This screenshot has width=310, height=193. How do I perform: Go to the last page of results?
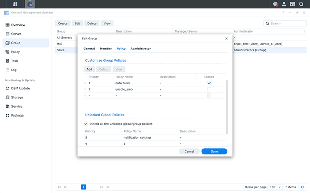point(108,187)
